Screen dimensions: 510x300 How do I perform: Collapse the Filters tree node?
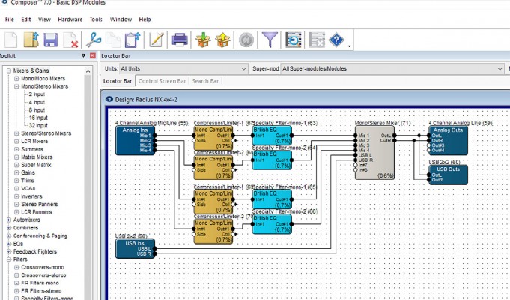point(9,259)
